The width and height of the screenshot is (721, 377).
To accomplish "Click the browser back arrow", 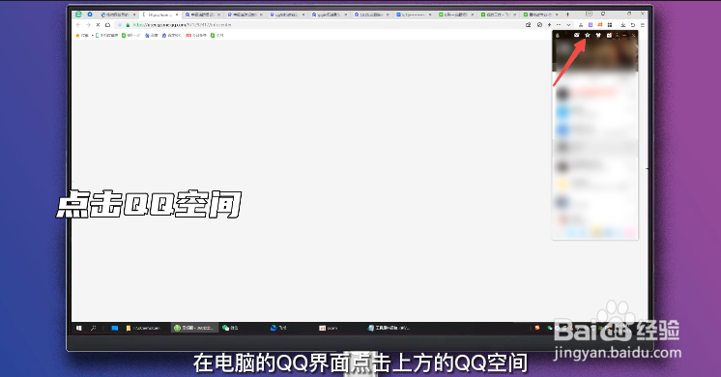I will [78, 25].
